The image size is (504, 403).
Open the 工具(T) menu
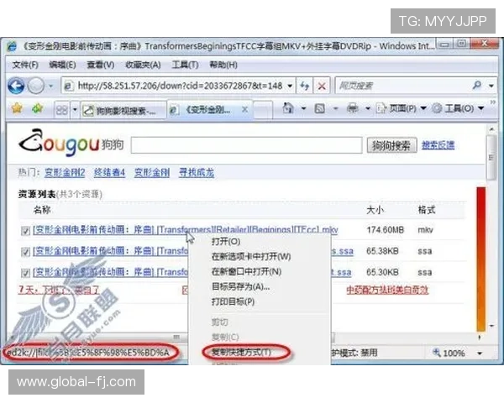click(x=185, y=65)
